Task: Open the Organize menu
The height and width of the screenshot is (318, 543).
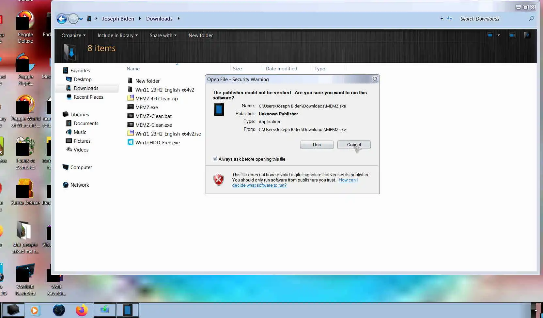Action: coord(73,35)
